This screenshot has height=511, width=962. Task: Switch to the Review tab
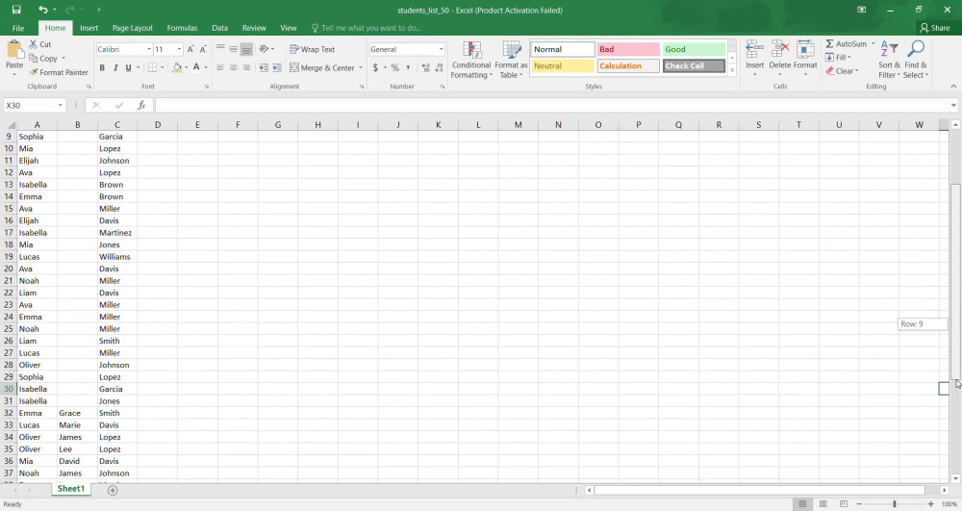point(254,28)
